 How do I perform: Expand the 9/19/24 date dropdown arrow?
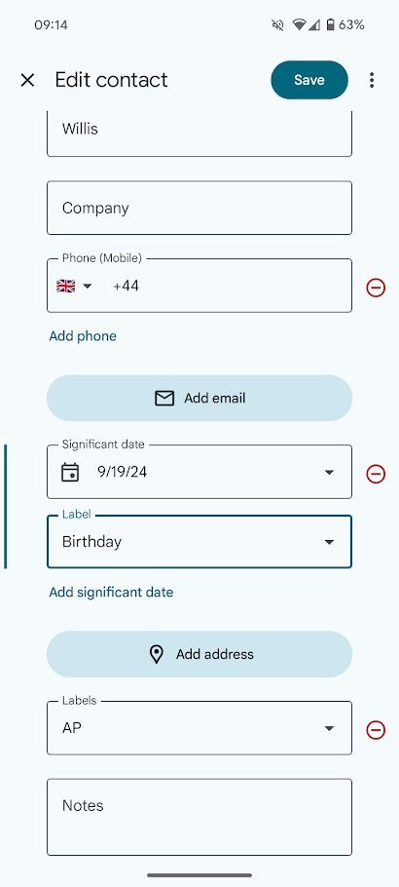[329, 473]
